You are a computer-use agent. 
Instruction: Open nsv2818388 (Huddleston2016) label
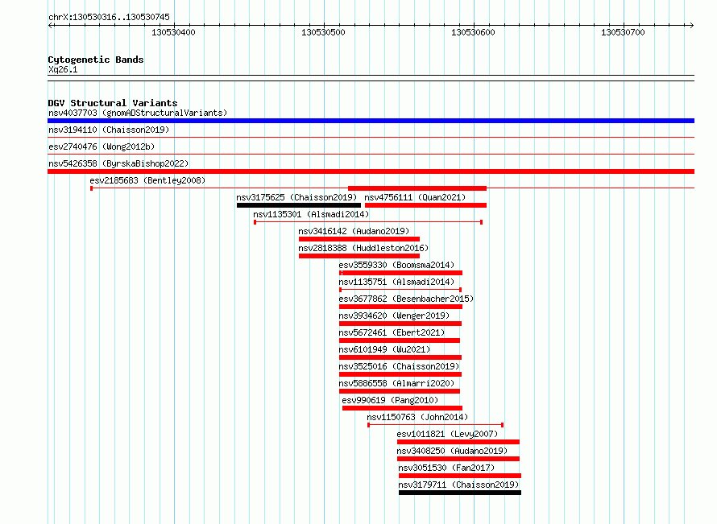coord(363,248)
